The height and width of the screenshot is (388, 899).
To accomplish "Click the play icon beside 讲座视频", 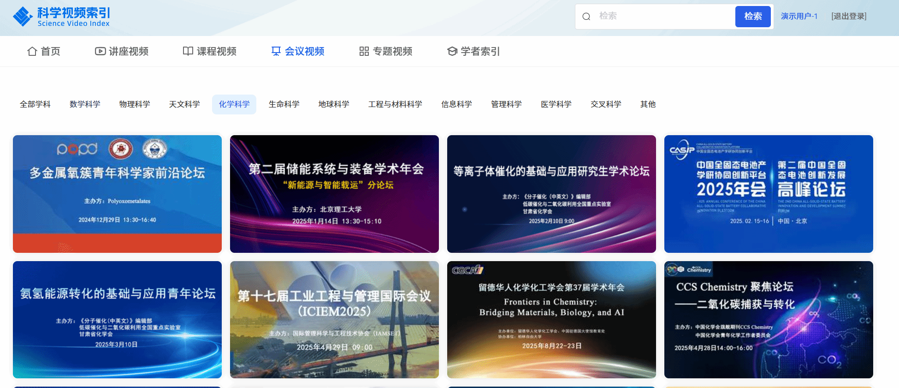I will [x=100, y=51].
